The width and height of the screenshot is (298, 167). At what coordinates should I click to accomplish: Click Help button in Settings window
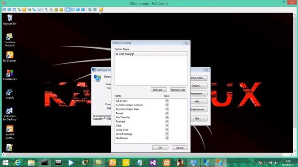click(x=199, y=102)
